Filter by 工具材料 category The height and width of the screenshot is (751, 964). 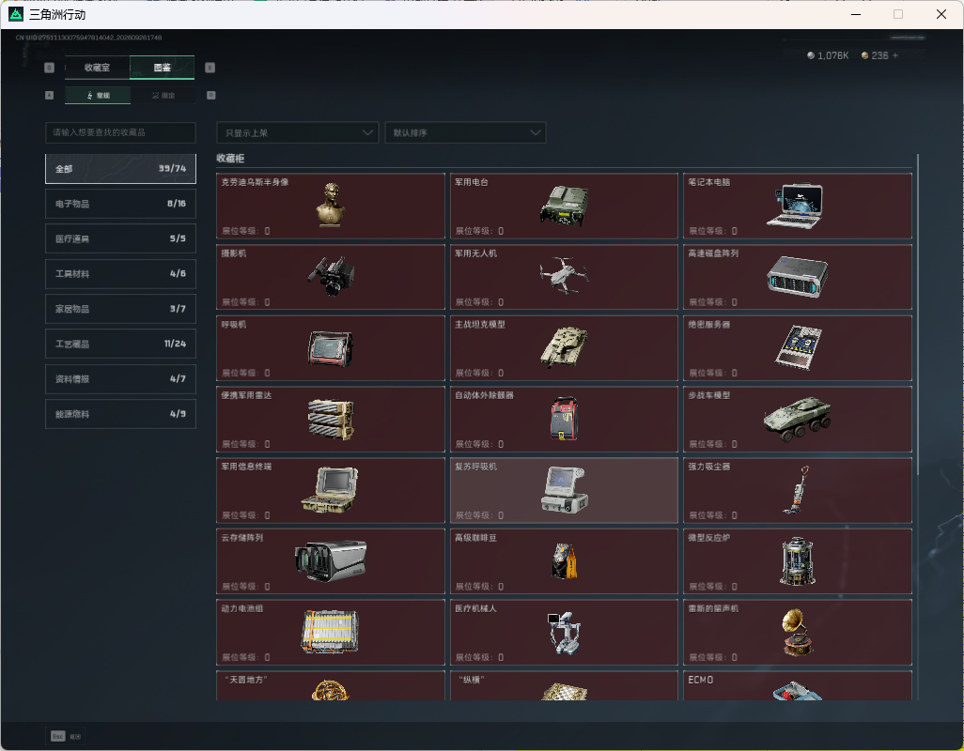click(x=120, y=274)
